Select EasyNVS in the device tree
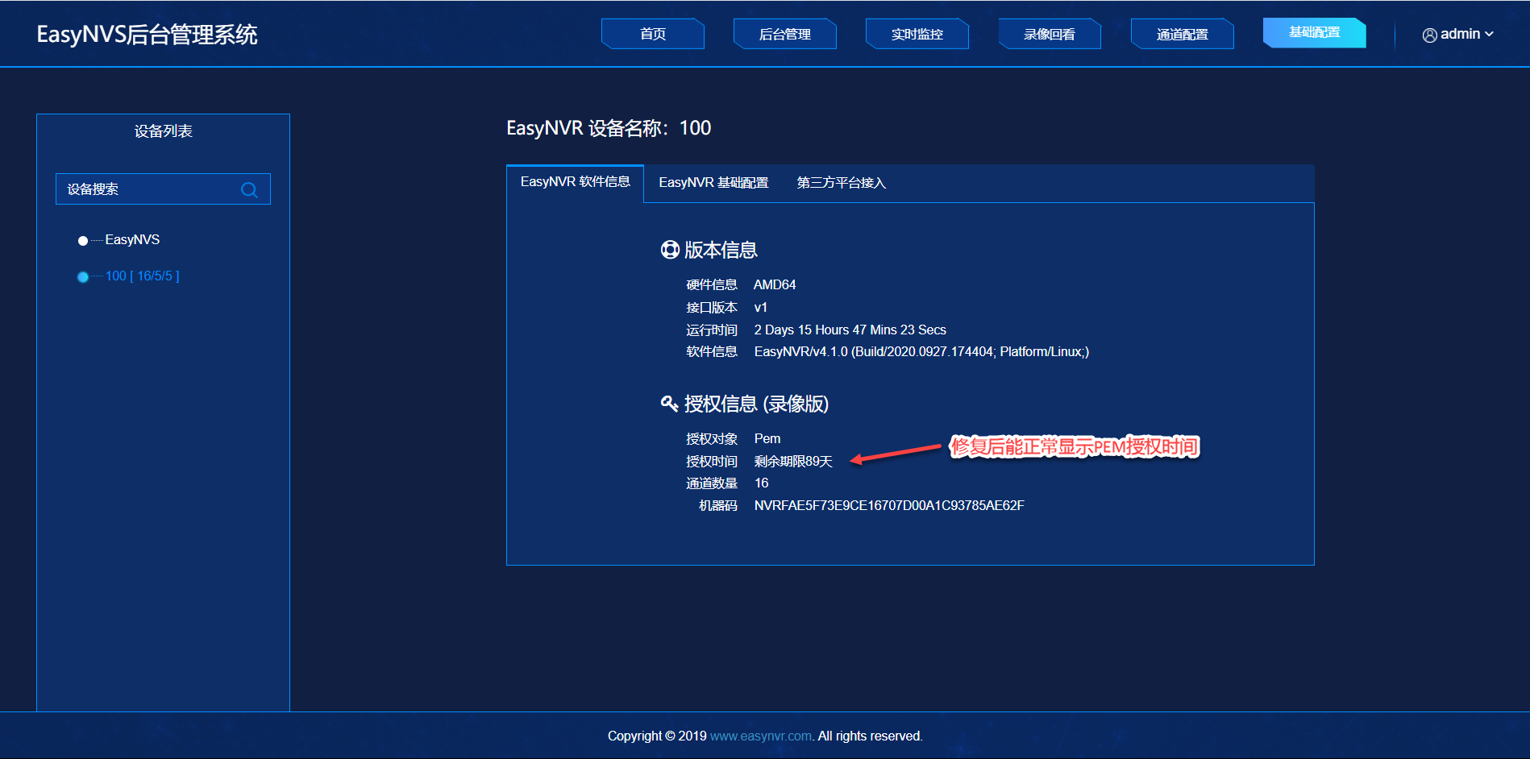The width and height of the screenshot is (1530, 759). (132, 240)
